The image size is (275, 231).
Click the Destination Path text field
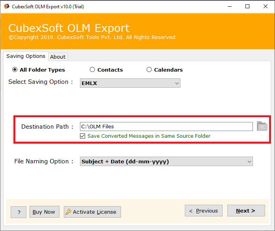(x=166, y=126)
